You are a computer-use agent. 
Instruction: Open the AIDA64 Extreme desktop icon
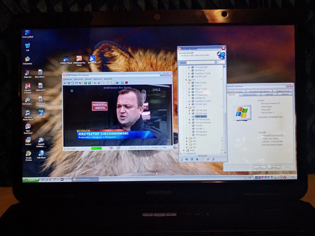tap(28, 88)
